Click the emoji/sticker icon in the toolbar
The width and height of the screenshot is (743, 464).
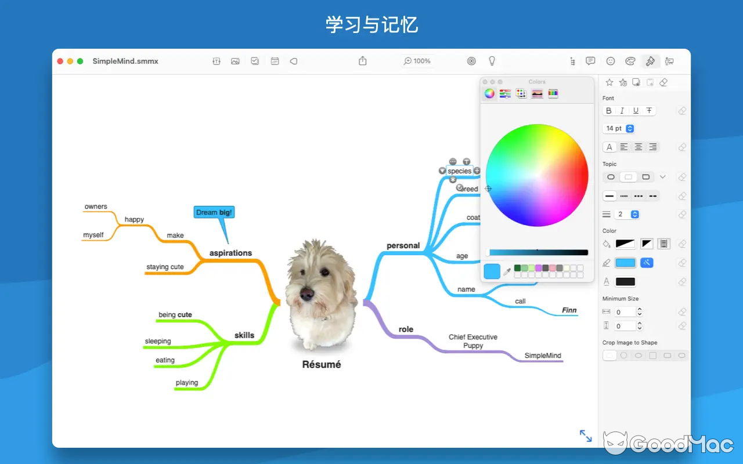pyautogui.click(x=610, y=61)
